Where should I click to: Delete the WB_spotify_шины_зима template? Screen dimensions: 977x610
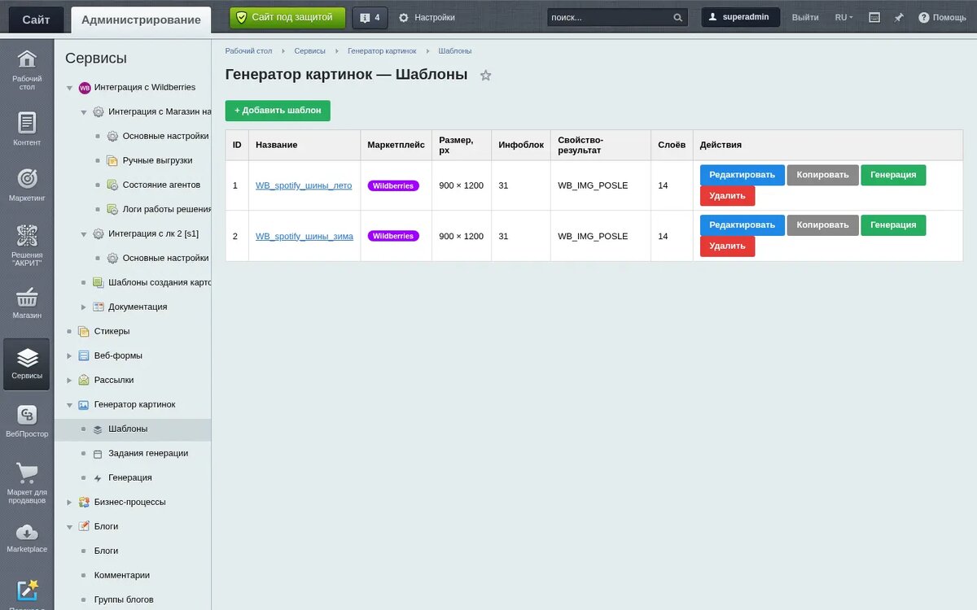pyautogui.click(x=727, y=246)
